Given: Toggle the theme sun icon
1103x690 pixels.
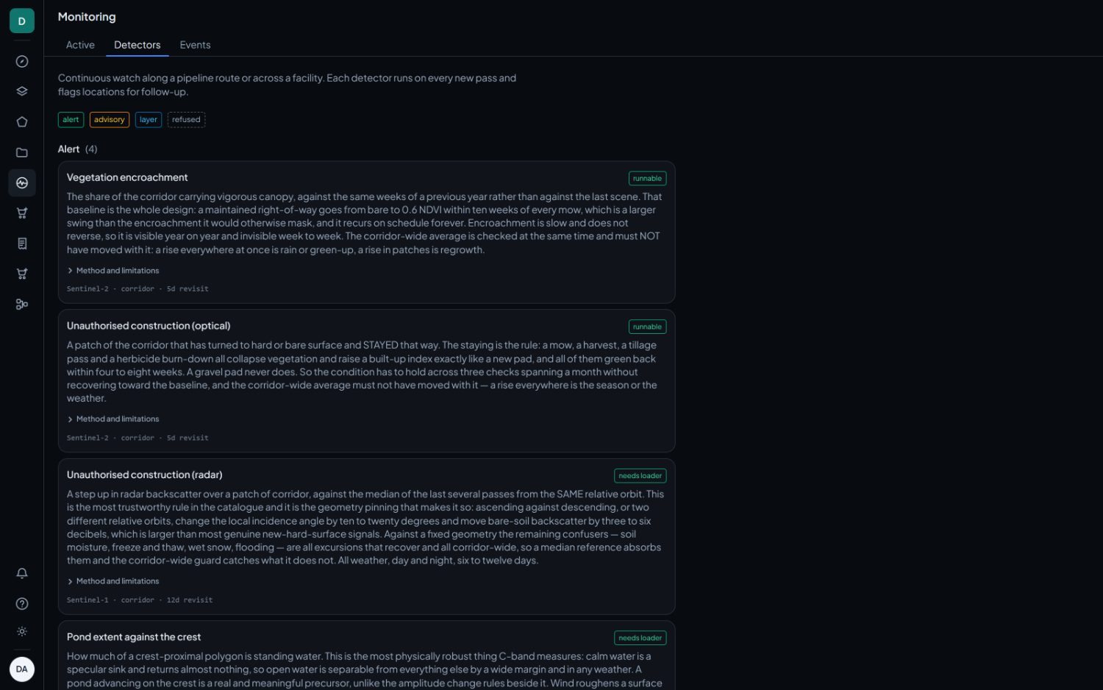Looking at the screenshot, I should pos(22,631).
